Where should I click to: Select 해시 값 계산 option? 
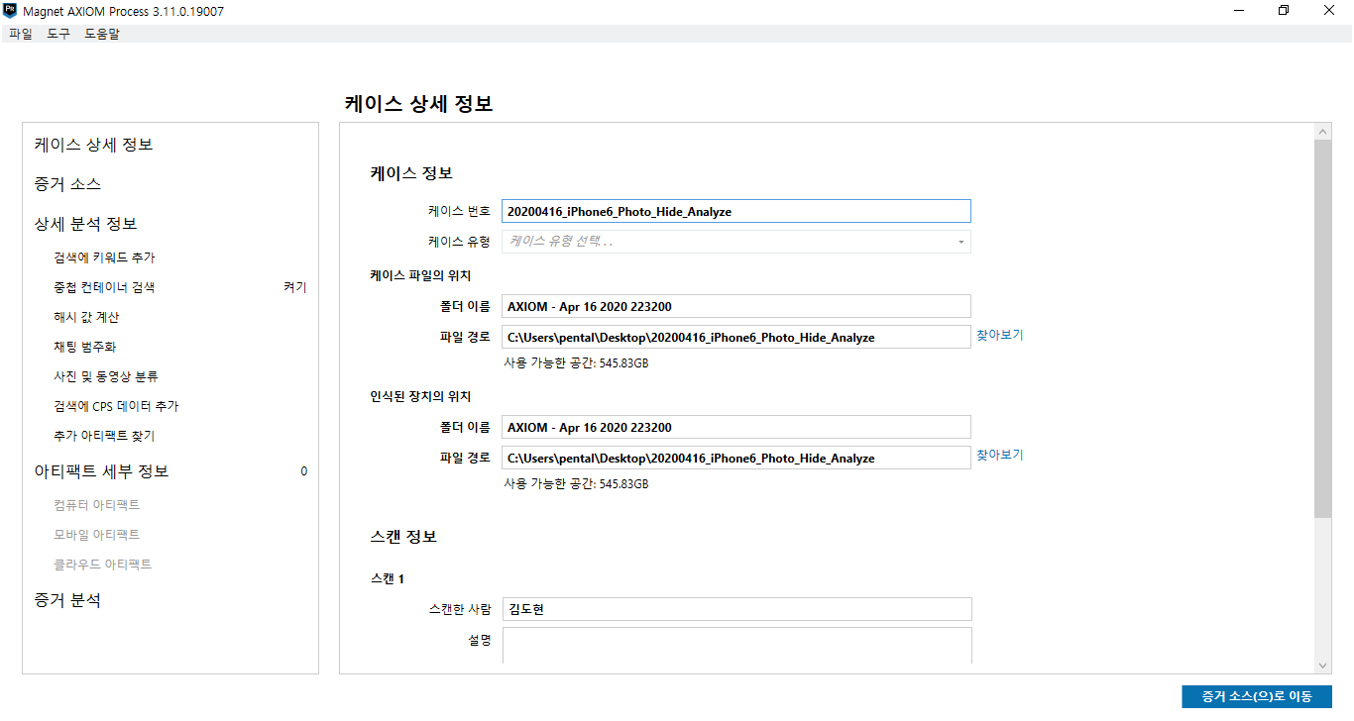click(x=86, y=317)
